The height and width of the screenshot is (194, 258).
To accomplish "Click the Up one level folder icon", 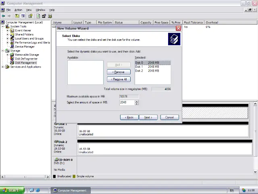I will click(x=17, y=16).
